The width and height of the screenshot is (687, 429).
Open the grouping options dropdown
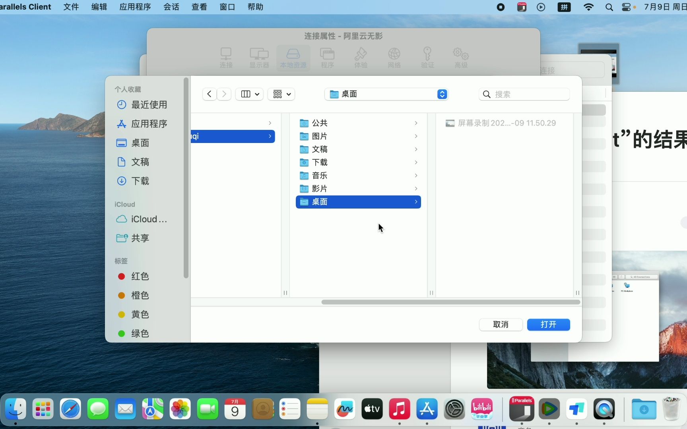tap(281, 94)
